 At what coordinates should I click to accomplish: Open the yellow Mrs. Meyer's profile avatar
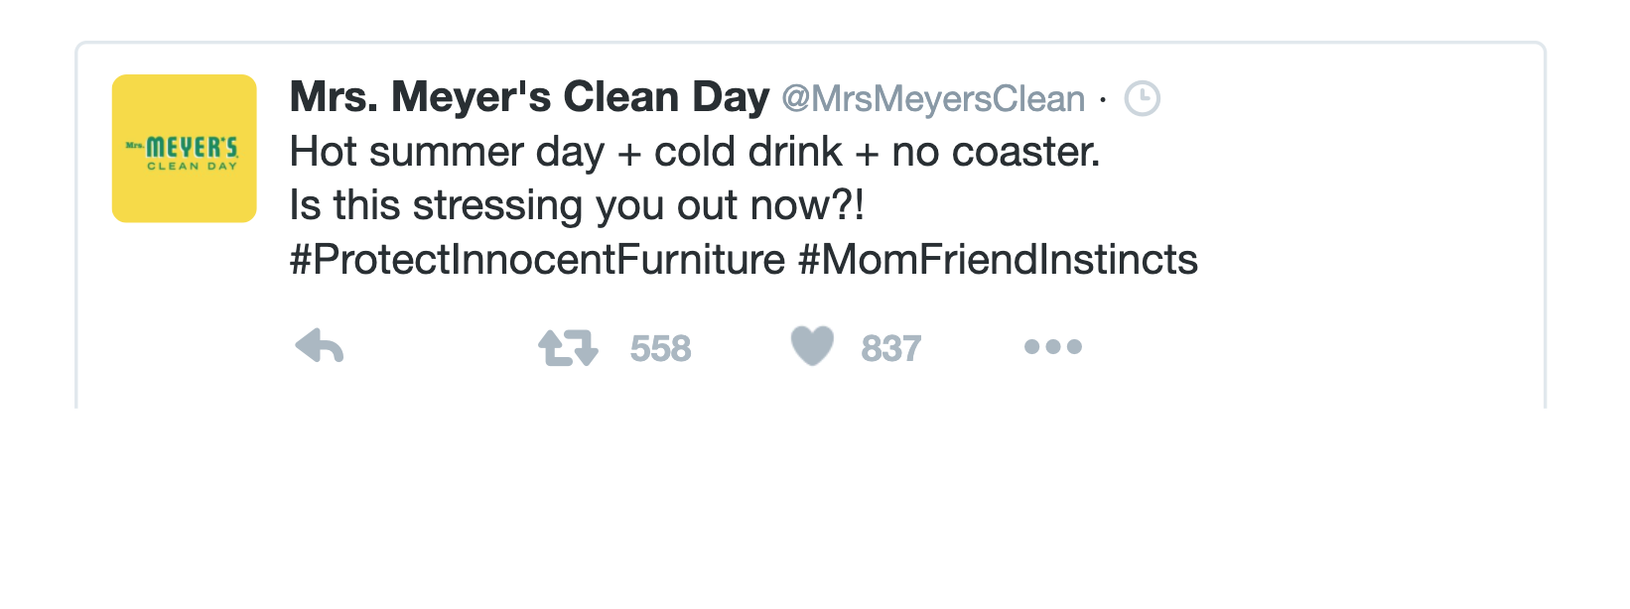click(185, 148)
